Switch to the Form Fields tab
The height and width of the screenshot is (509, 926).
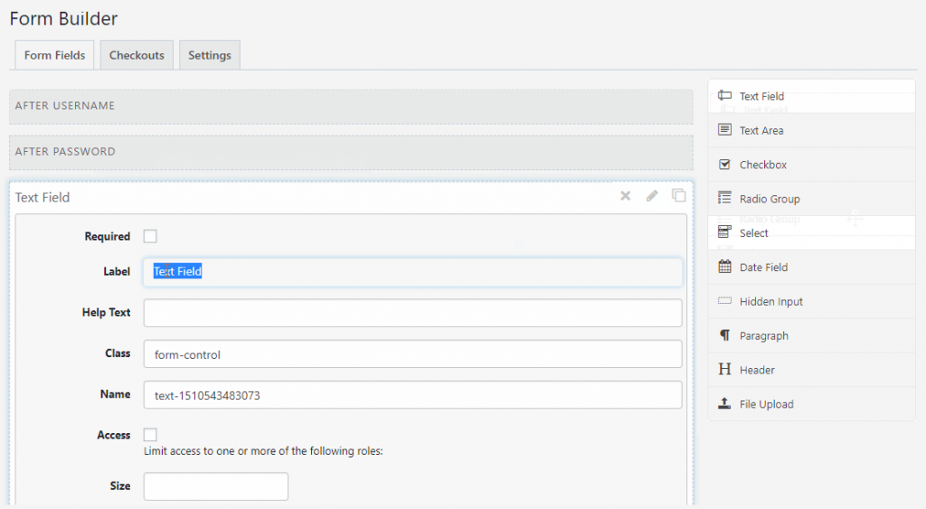tap(54, 55)
